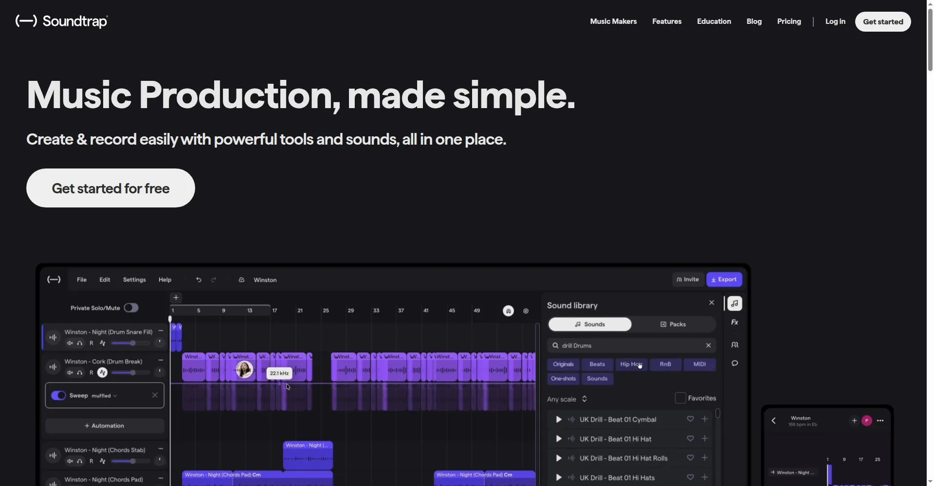Mute the Drum Snare Fill track
The height and width of the screenshot is (486, 934).
click(70, 343)
